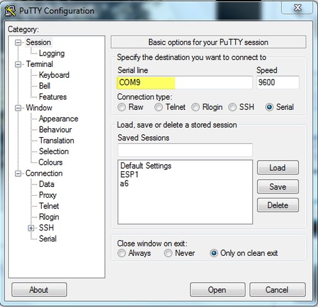Select the SSH radio button
Image resolution: width=318 pixels, height=307 pixels.
pyautogui.click(x=232, y=107)
